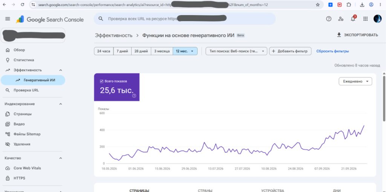The image size is (386, 192).
Task: Click the Эффективность breadcrumb
Action: coord(114,35)
